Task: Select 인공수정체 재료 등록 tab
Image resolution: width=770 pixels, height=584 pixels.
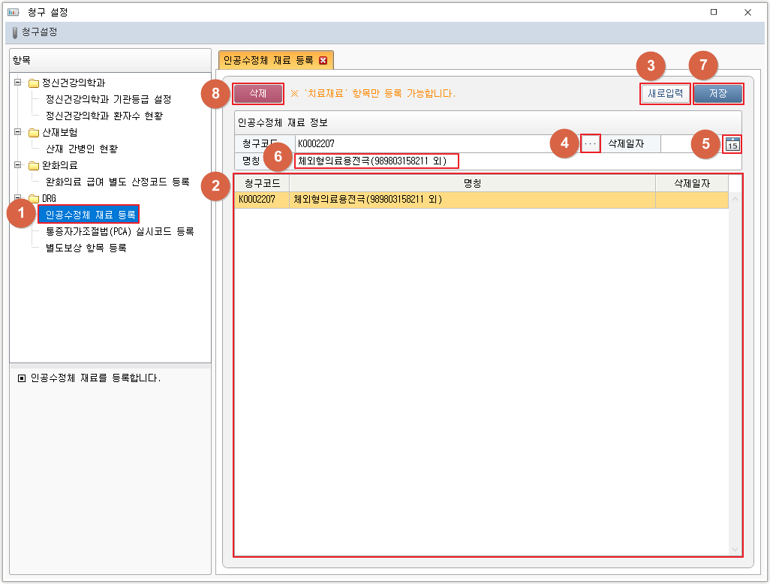Action: point(268,61)
